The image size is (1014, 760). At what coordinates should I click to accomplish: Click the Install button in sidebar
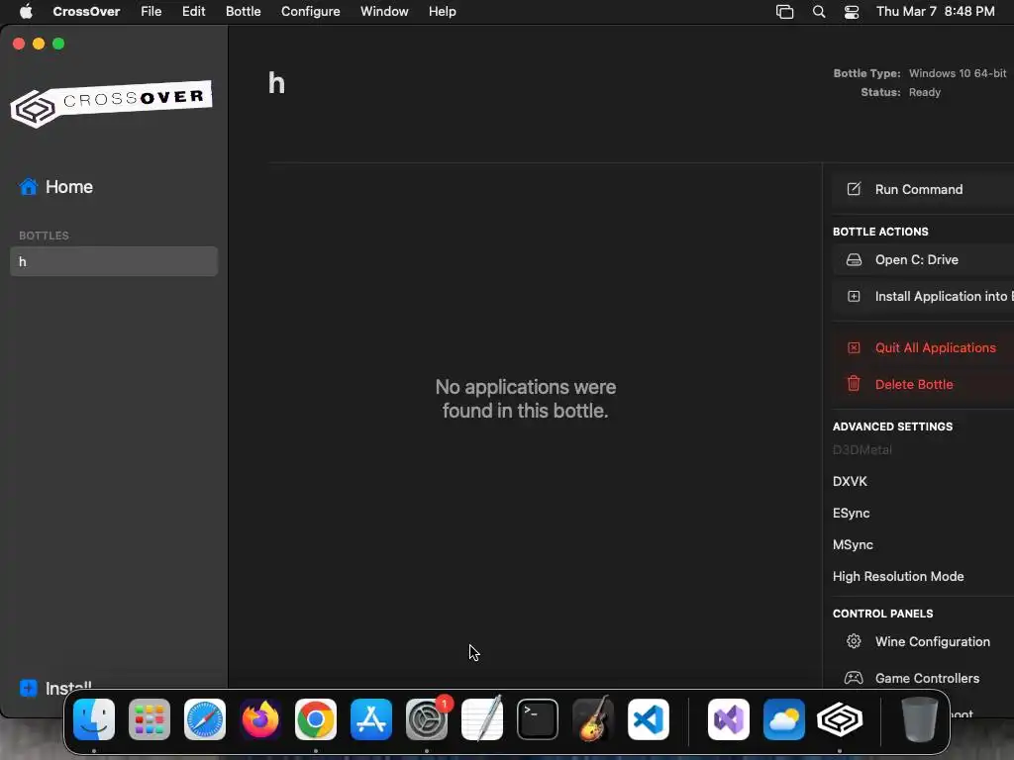(x=68, y=688)
